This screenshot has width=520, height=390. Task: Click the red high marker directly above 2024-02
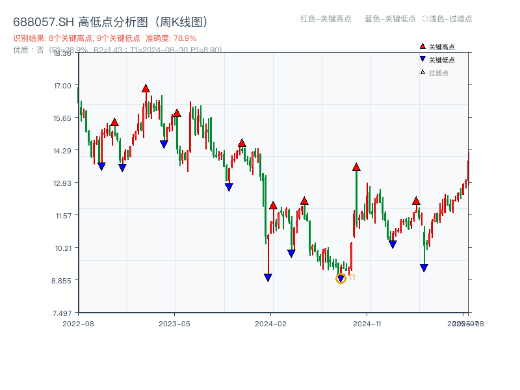click(273, 205)
